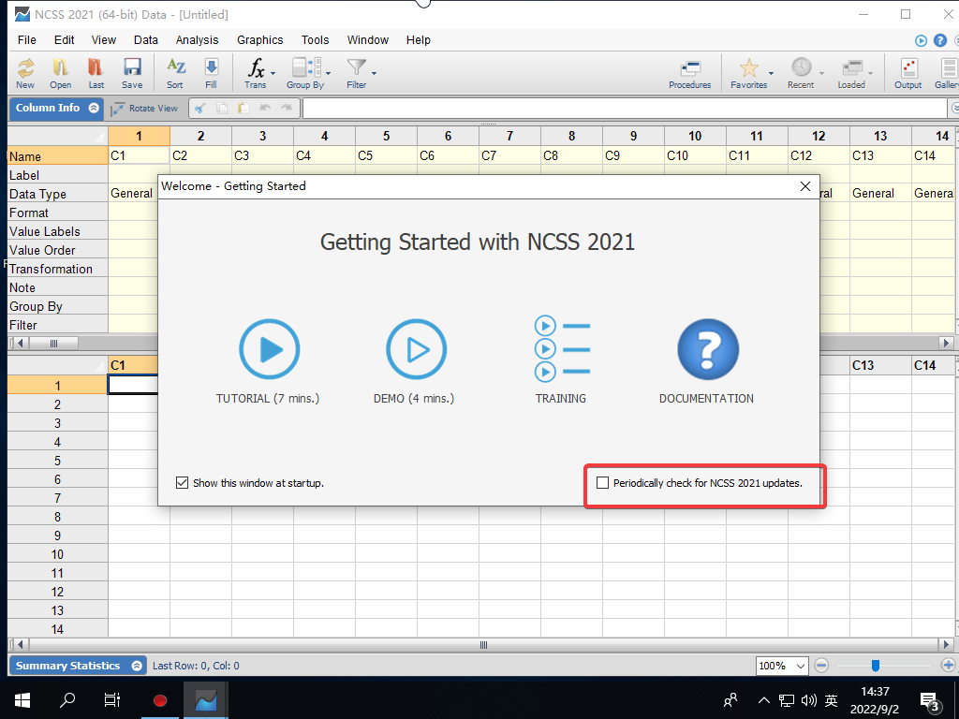959x719 pixels.
Task: Open the Output window icon
Action: [908, 73]
